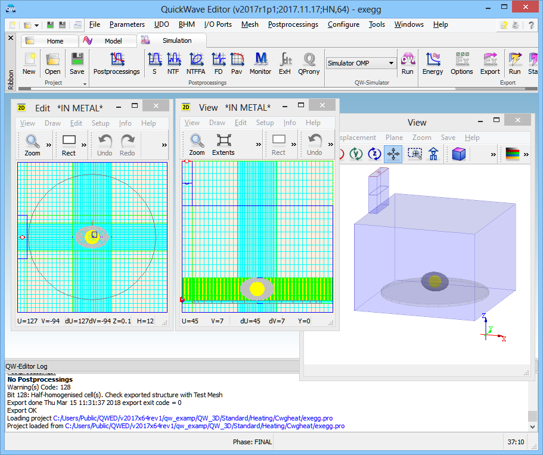543x455 pixels.
Task: Click the NTFFA postprocessing icon
Action: click(196, 63)
